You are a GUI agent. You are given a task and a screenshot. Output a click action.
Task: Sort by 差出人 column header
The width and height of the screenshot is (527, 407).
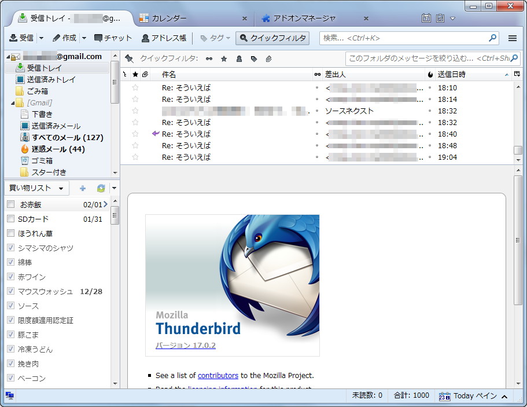[x=374, y=74]
